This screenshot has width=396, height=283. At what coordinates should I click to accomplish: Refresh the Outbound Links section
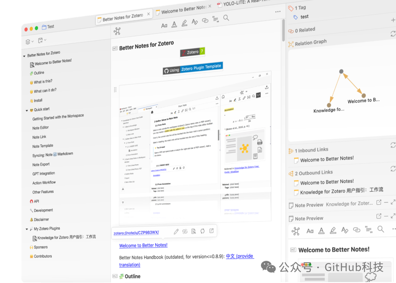coord(393,169)
